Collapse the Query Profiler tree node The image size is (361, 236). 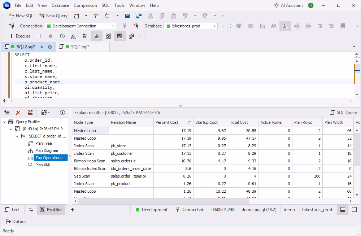click(x=4, y=122)
